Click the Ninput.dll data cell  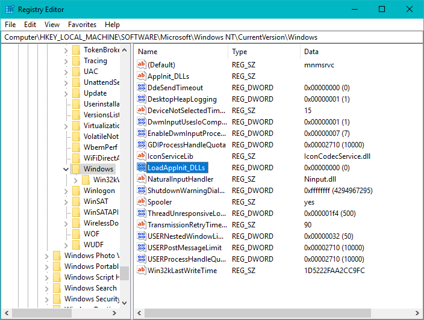pos(320,179)
